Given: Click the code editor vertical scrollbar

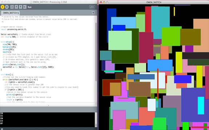Looking at the screenshot, I should [x=96, y=52].
